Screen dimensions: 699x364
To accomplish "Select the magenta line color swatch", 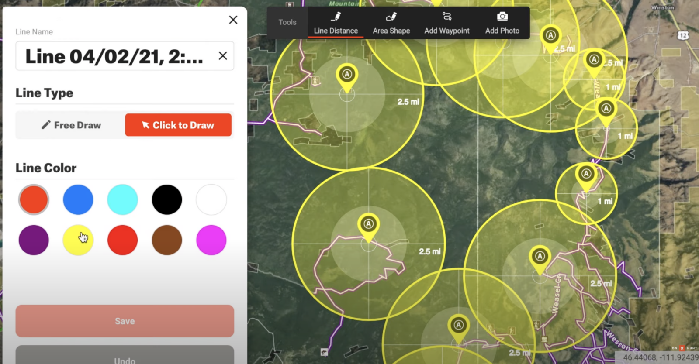I will pyautogui.click(x=211, y=240).
